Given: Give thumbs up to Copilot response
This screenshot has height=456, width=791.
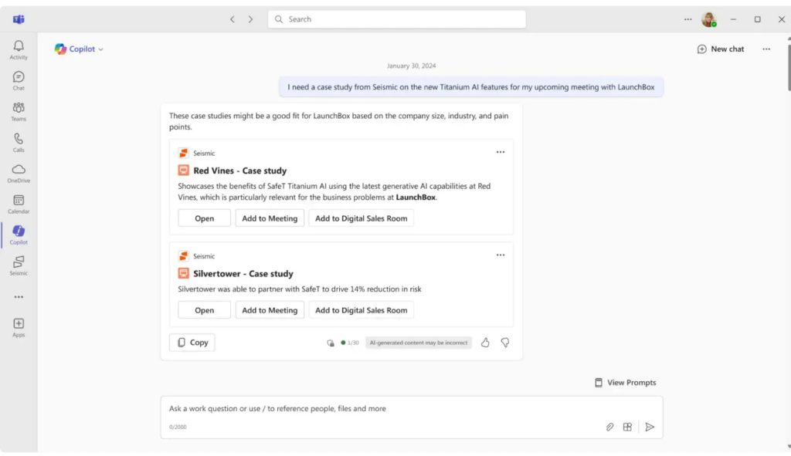Looking at the screenshot, I should pos(485,343).
